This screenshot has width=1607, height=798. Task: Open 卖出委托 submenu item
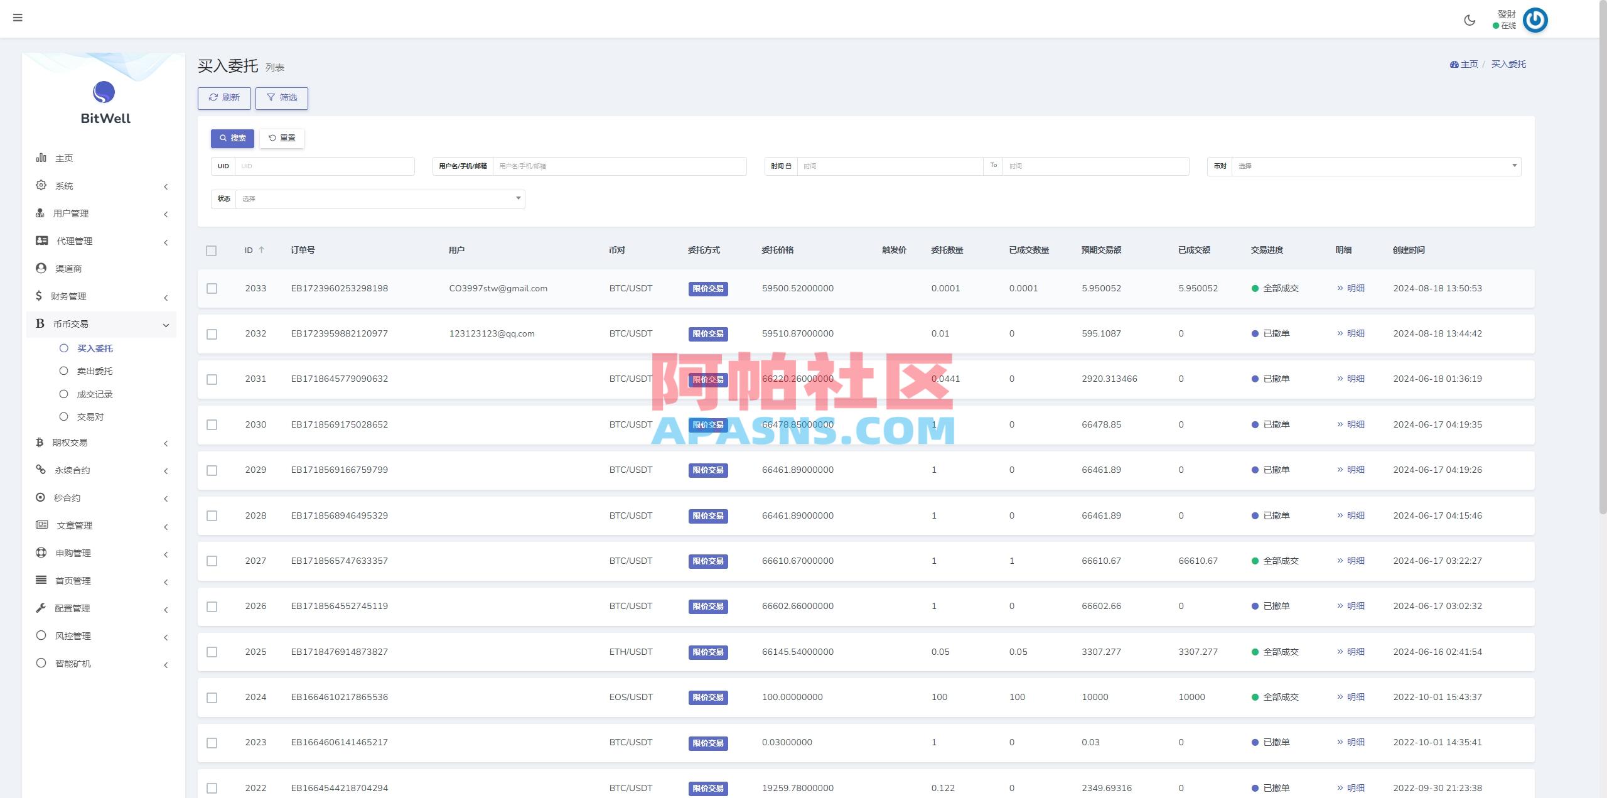[94, 371]
